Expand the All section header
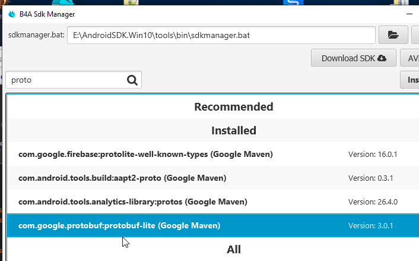The height and width of the screenshot is (261, 419). pos(233,250)
